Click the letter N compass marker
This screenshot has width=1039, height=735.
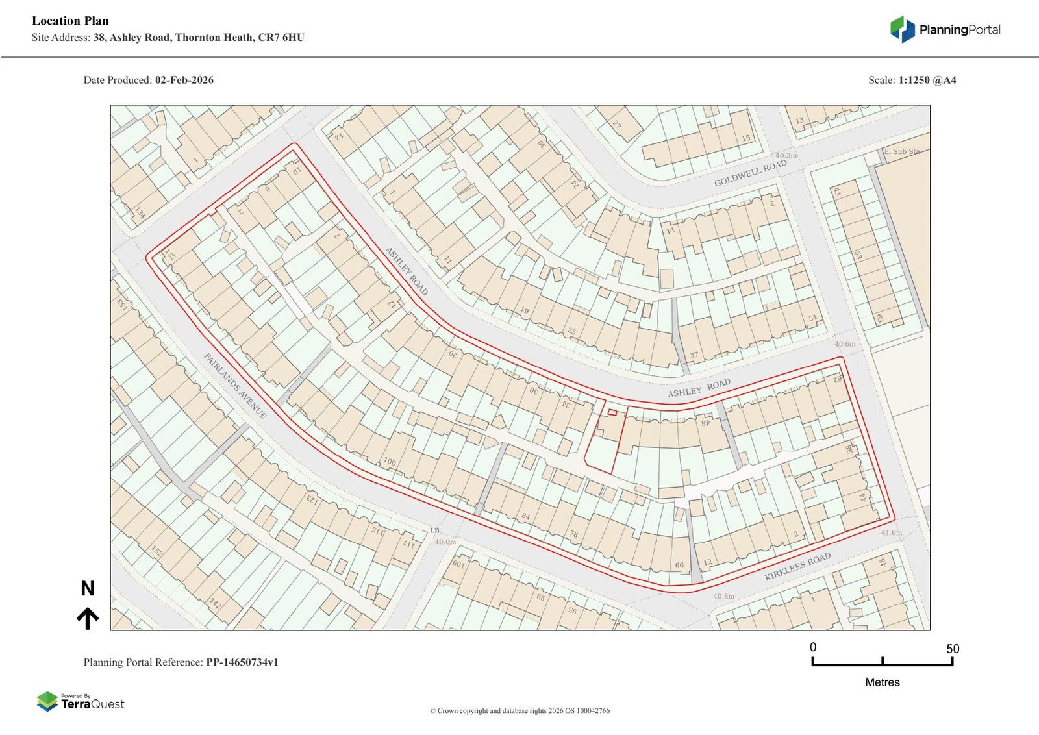pyautogui.click(x=88, y=589)
